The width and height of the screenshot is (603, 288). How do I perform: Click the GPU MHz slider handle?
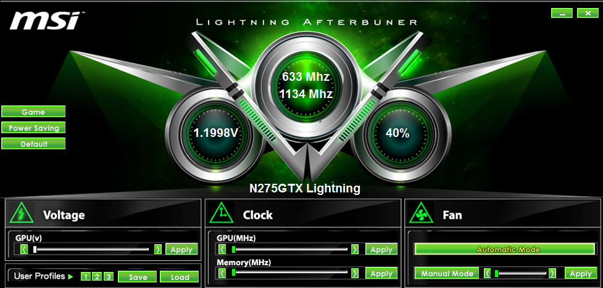[x=233, y=250]
